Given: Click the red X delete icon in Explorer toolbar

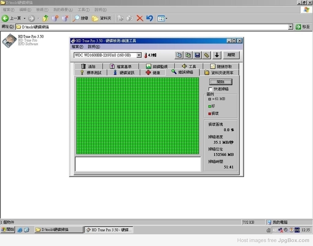Looking at the screenshot, I should pyautogui.click(x=140, y=18).
